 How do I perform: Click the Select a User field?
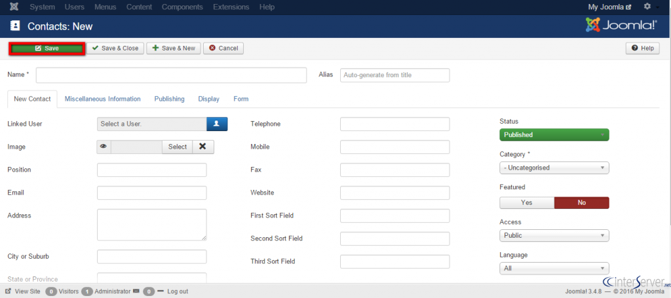coord(152,124)
